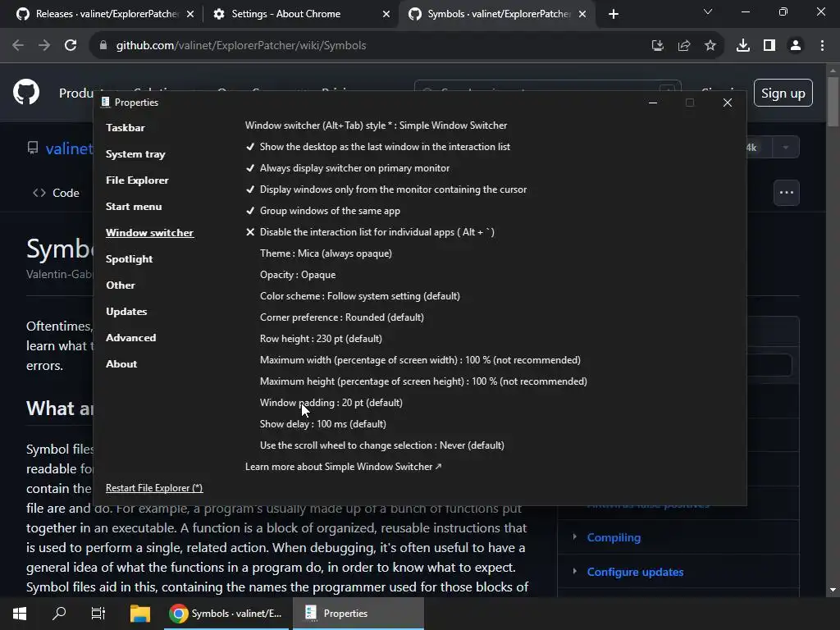Switch to Settings - About Chrome tab
840x630 pixels.
pyautogui.click(x=300, y=14)
